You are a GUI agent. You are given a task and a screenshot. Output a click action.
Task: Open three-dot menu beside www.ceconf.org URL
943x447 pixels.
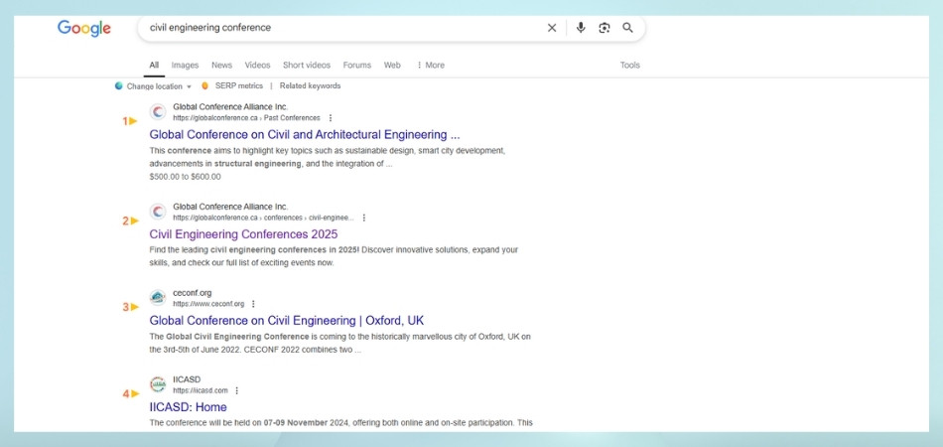(252, 304)
